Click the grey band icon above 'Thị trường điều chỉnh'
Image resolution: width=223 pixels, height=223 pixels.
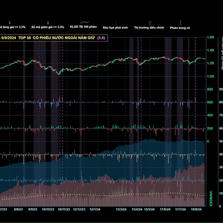coord(150,23)
